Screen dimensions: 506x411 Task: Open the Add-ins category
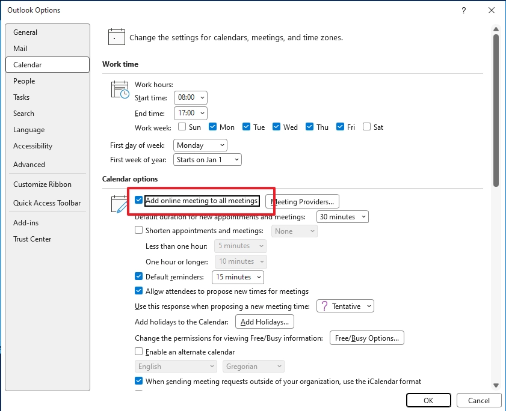pos(48,223)
